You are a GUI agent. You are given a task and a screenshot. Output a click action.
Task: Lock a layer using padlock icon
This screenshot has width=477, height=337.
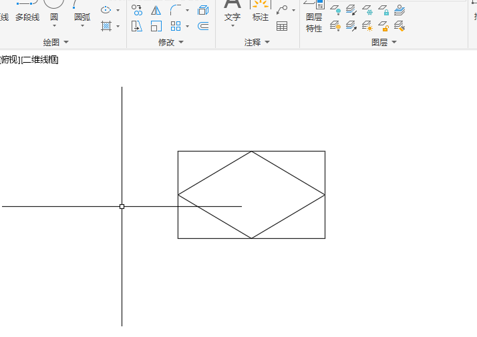[383, 10]
